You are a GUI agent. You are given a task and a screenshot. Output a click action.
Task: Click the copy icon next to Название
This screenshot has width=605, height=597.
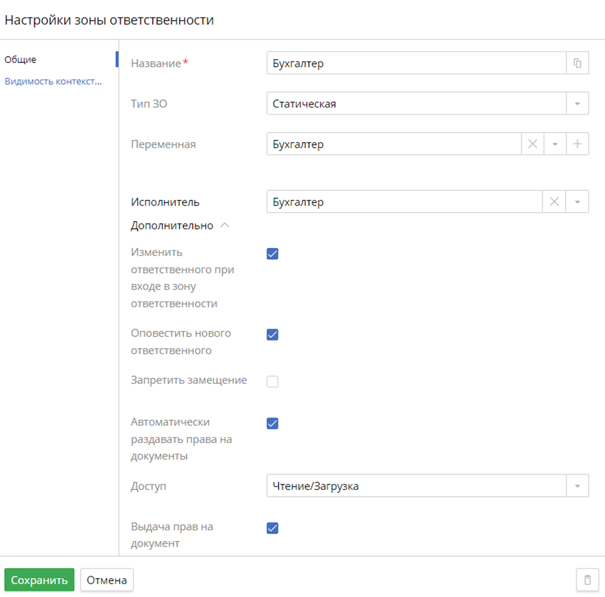(577, 64)
